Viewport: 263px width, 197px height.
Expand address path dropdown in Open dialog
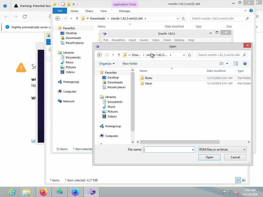[x=184, y=55]
